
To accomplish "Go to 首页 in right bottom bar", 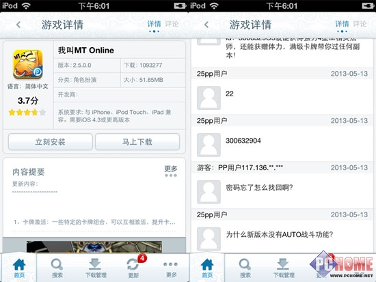I will [207, 268].
